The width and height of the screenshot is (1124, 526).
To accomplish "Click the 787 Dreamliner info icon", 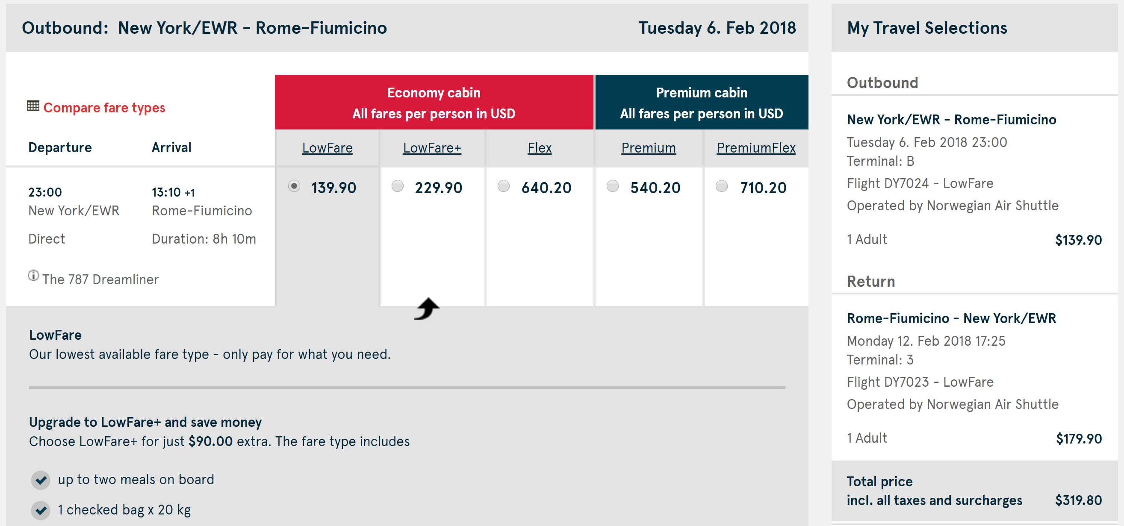I will click(x=33, y=276).
